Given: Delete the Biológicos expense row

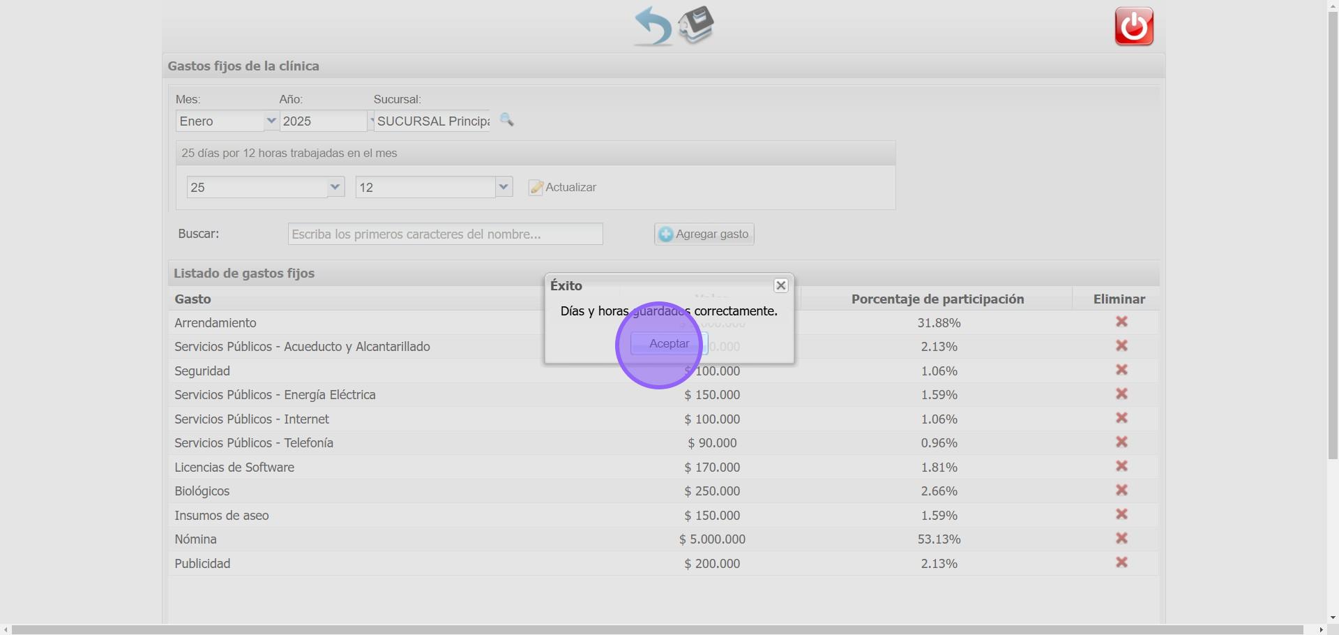Looking at the screenshot, I should point(1121,491).
